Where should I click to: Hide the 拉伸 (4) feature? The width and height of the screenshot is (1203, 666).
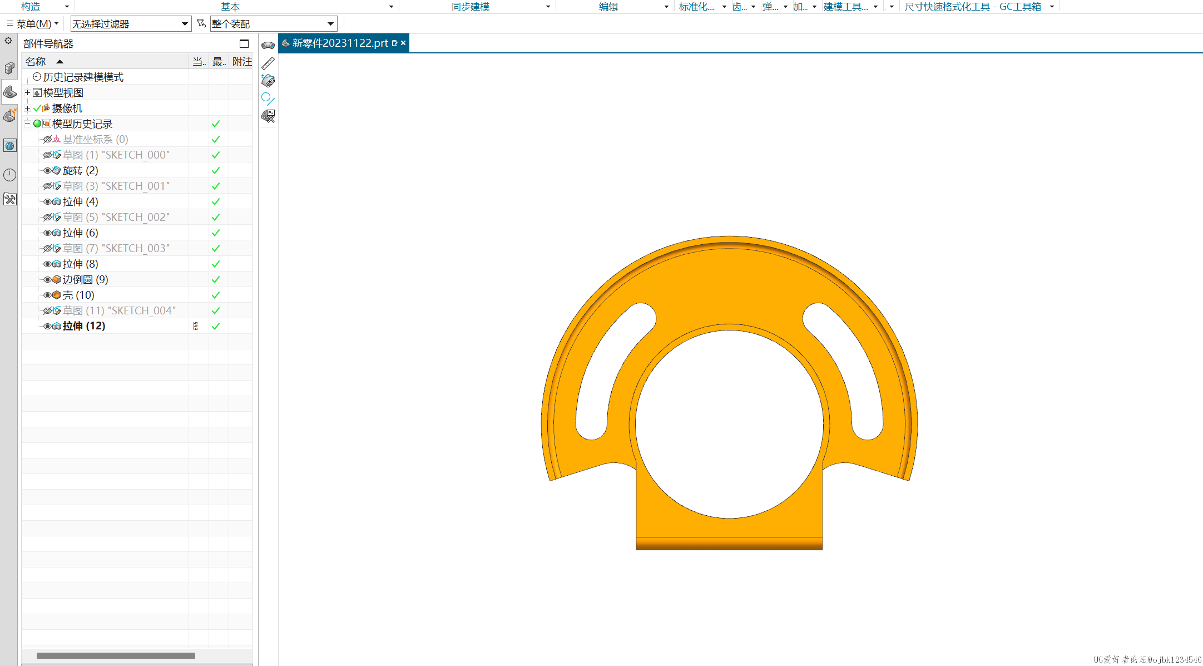(x=47, y=201)
